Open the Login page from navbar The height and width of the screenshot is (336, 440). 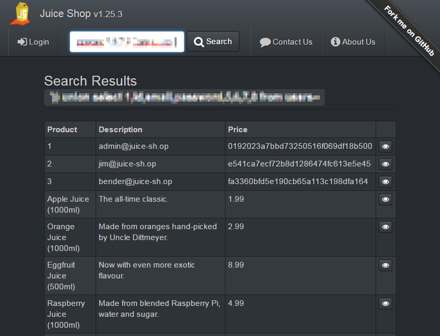[x=33, y=42]
